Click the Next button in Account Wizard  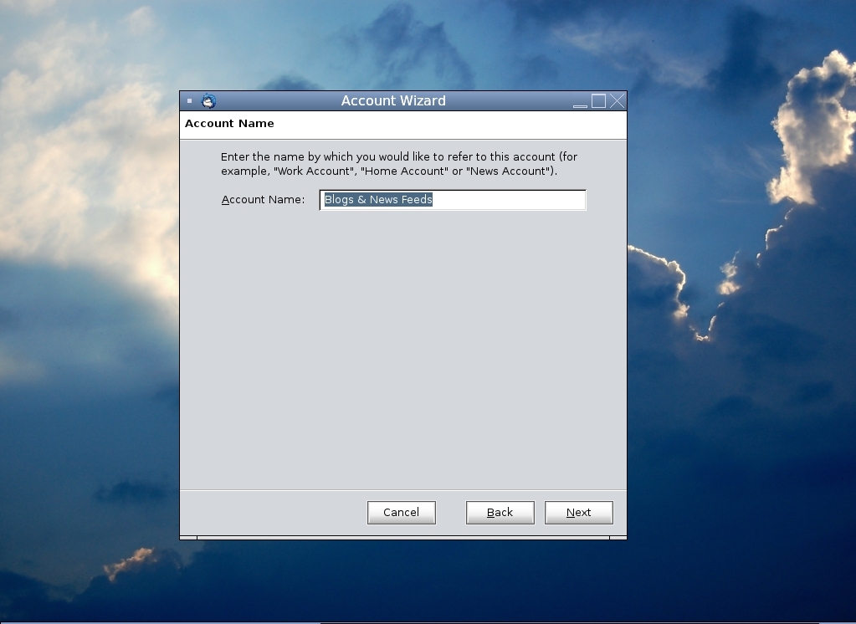tap(579, 513)
